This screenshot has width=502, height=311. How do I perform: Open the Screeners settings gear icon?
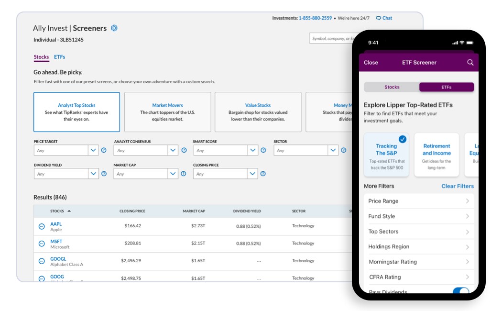[114, 28]
